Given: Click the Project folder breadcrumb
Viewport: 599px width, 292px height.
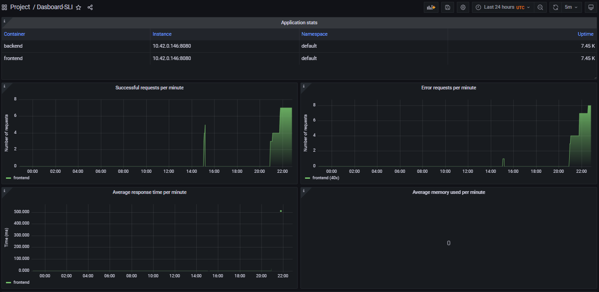Looking at the screenshot, I should pyautogui.click(x=20, y=7).
